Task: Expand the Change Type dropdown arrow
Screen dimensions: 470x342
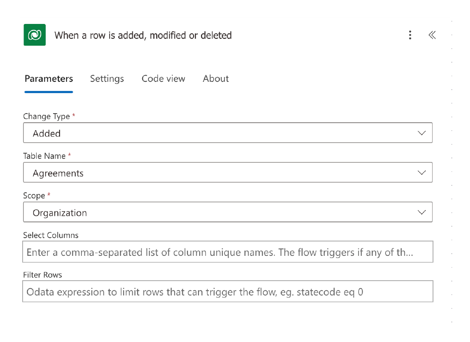Action: pyautogui.click(x=422, y=133)
